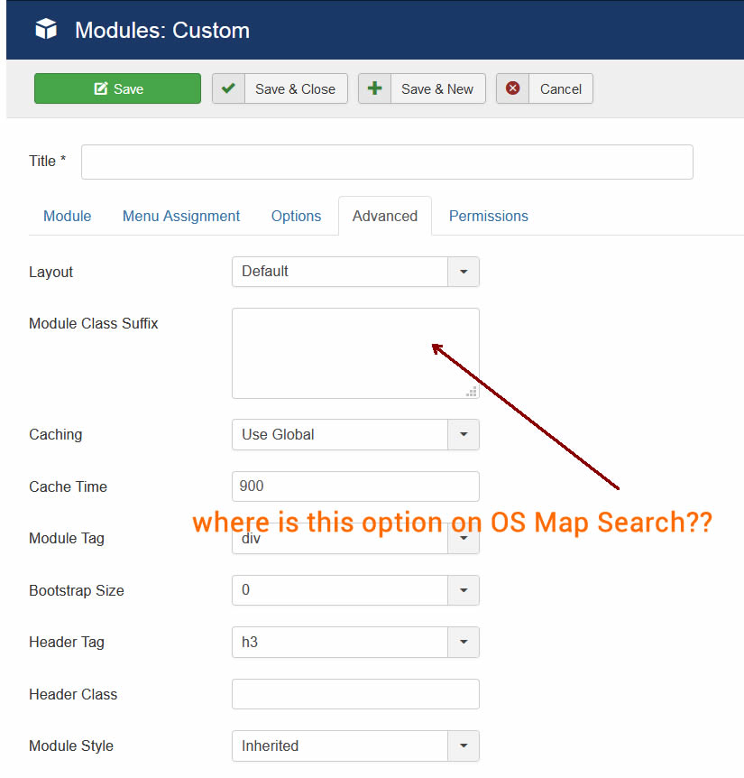This screenshot has height=778, width=744.
Task: Click the textarea resize handle corner
Action: [x=472, y=392]
